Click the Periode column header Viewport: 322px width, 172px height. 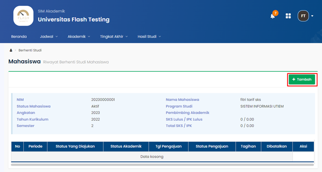35,146
